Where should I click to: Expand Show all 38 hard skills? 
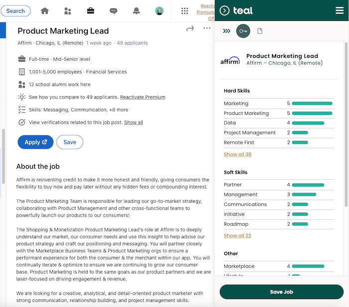point(237,154)
